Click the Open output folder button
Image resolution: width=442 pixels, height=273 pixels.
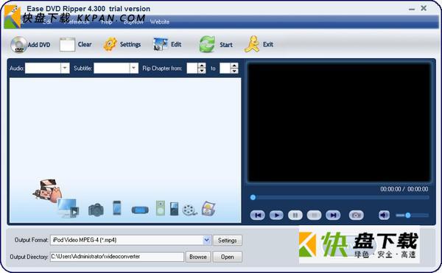pos(228,257)
